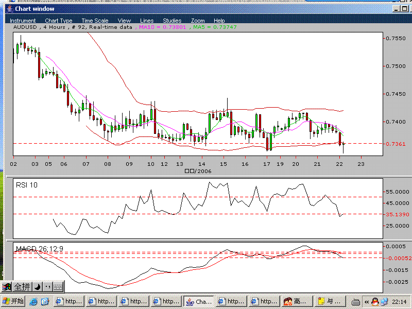Click the 开始 Start button

click(12, 301)
